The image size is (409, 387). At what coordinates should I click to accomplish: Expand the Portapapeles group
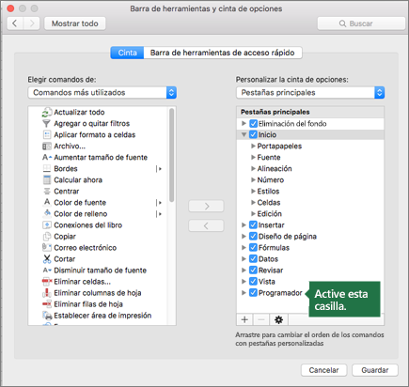(253, 147)
